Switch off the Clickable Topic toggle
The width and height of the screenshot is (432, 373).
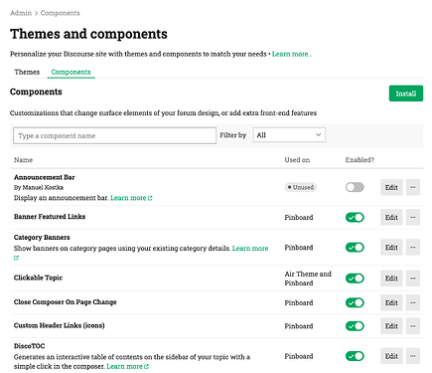click(355, 279)
